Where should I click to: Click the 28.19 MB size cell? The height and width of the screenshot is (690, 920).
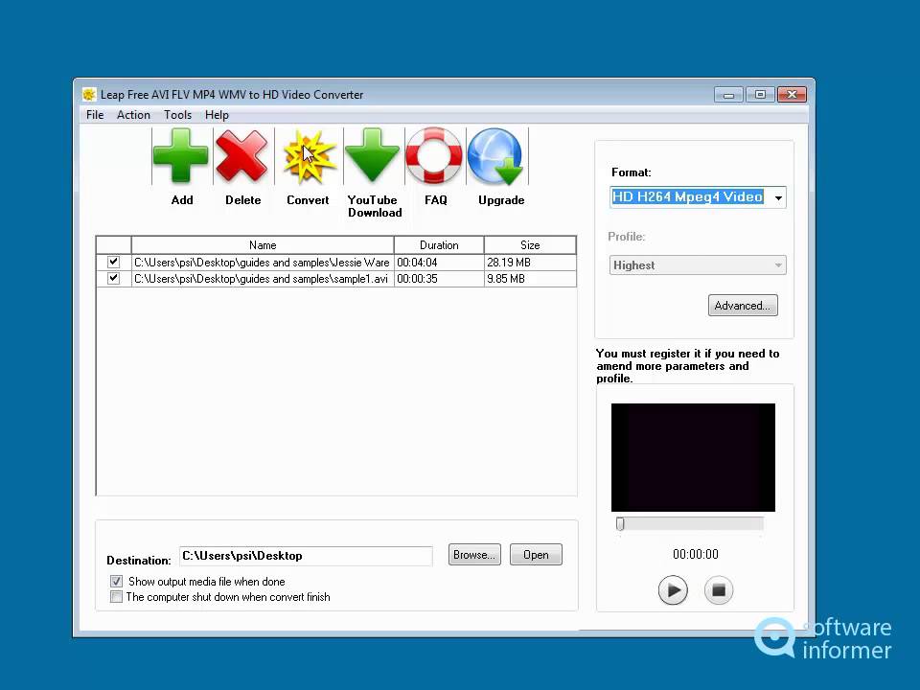pyautogui.click(x=530, y=263)
